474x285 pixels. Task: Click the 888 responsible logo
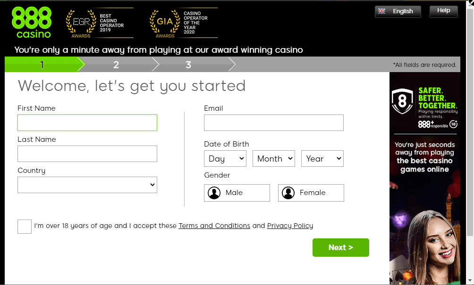pyautogui.click(x=433, y=124)
